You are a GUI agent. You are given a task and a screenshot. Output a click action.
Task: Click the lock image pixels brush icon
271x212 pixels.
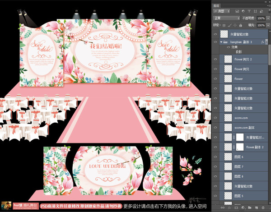(229, 25)
